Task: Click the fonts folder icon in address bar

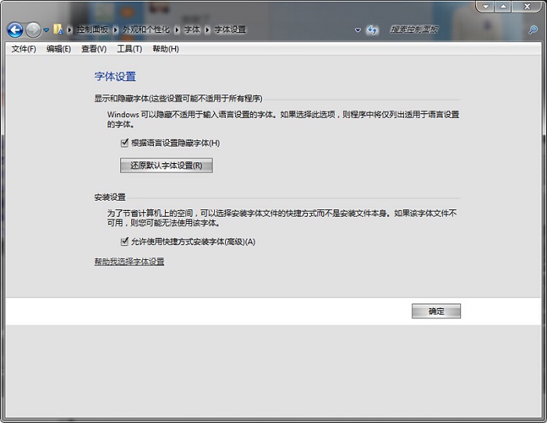Action: coord(58,30)
